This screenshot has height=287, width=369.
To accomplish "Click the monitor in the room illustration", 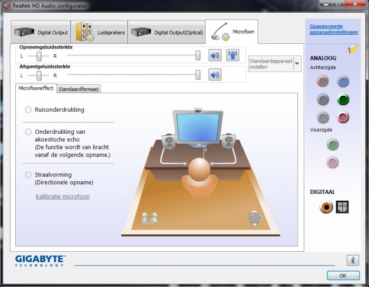I will coord(198,128).
